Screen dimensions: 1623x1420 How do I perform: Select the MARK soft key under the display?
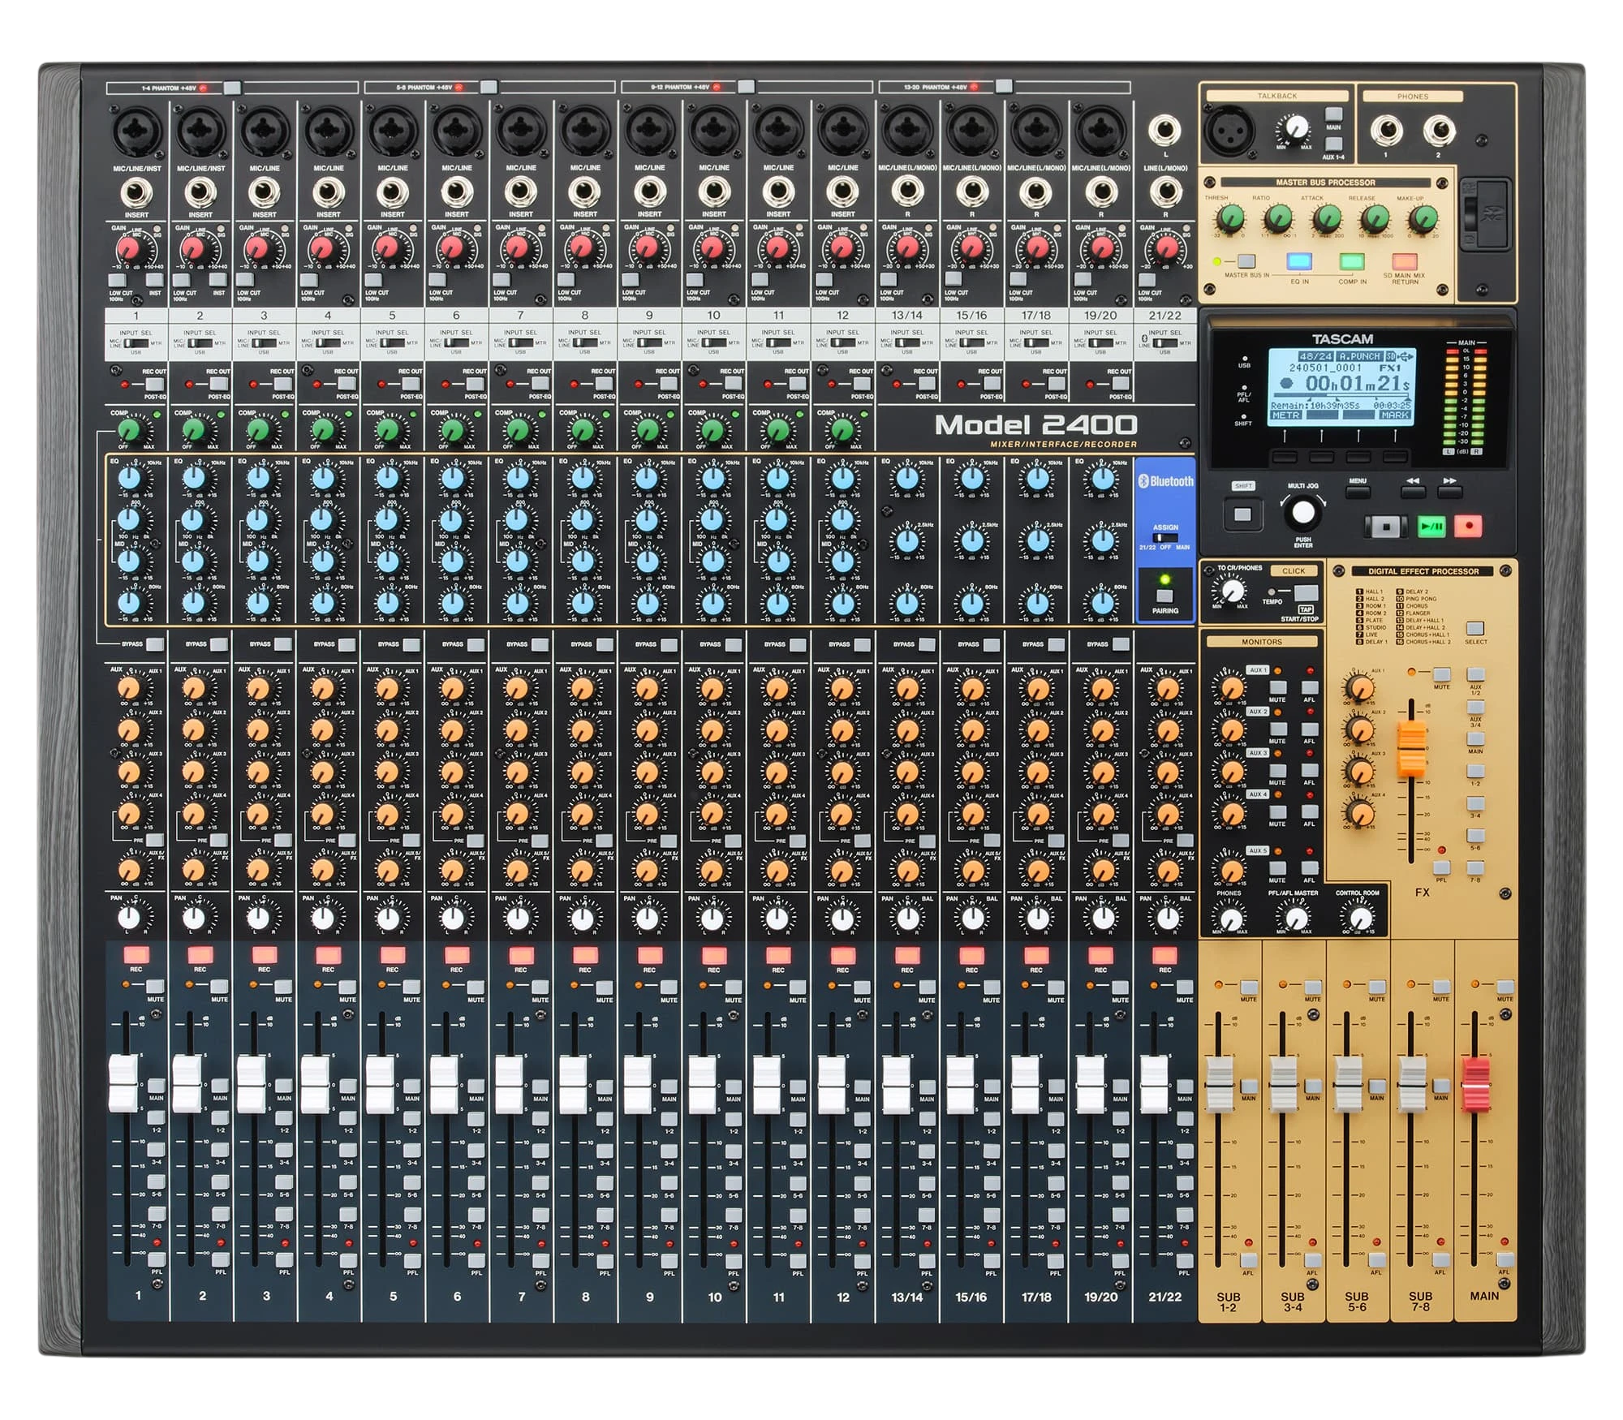click(1395, 458)
